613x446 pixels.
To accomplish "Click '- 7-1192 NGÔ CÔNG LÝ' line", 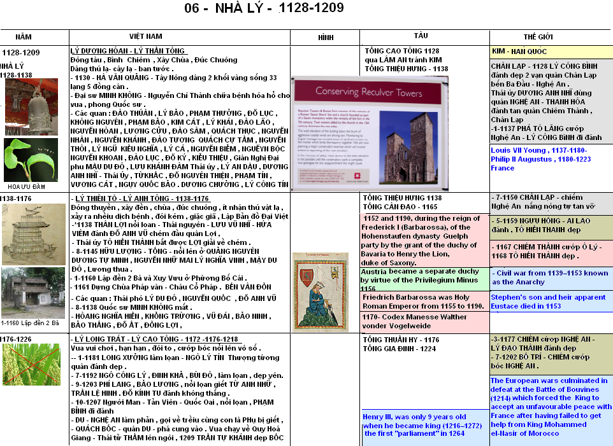I will [x=177, y=375].
